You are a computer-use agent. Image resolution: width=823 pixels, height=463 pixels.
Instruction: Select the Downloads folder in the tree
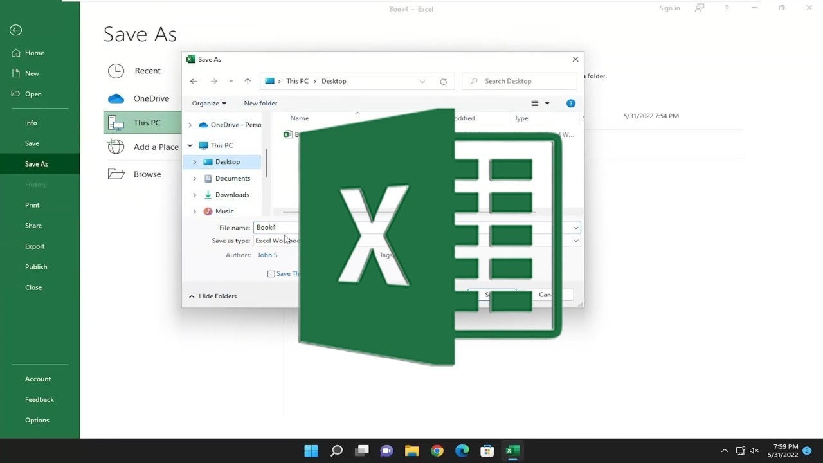231,195
